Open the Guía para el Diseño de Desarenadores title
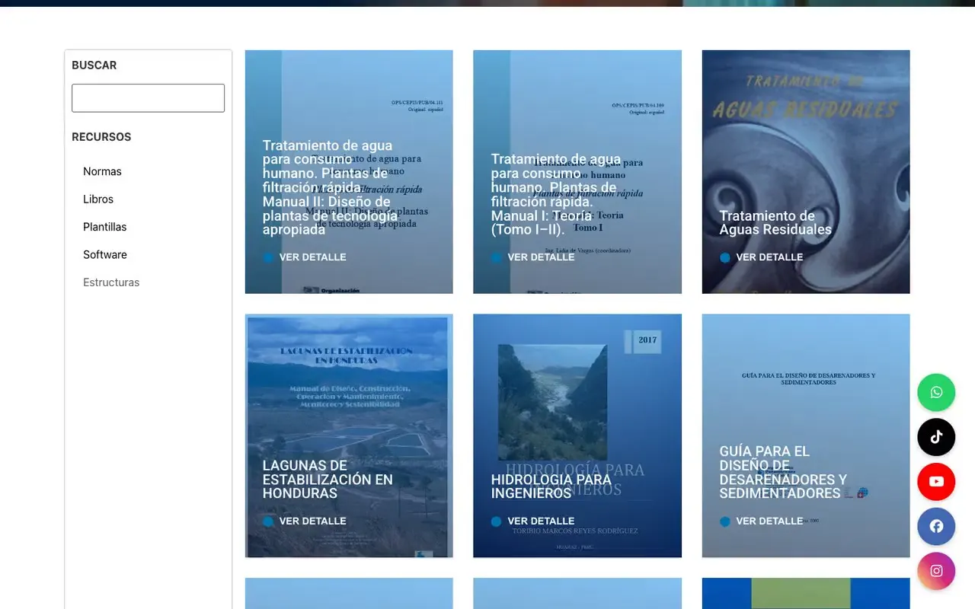This screenshot has width=975, height=609. (x=783, y=473)
